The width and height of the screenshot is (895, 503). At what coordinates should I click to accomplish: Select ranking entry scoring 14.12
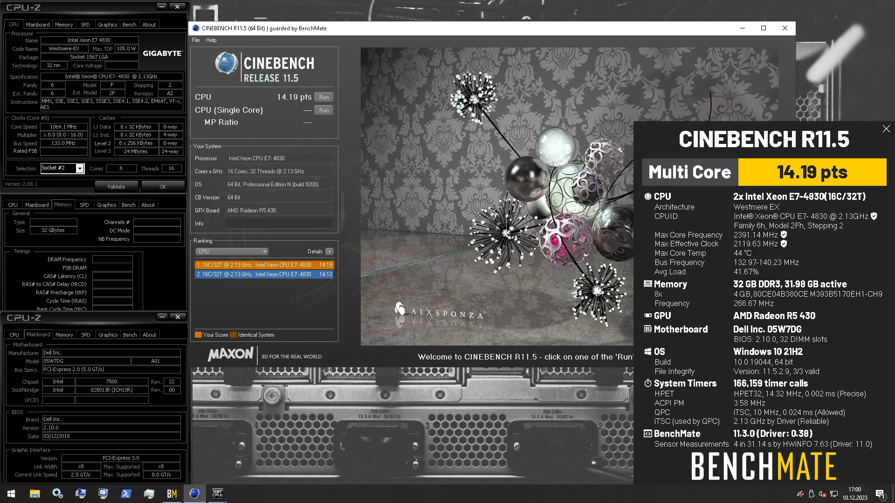[x=264, y=274]
